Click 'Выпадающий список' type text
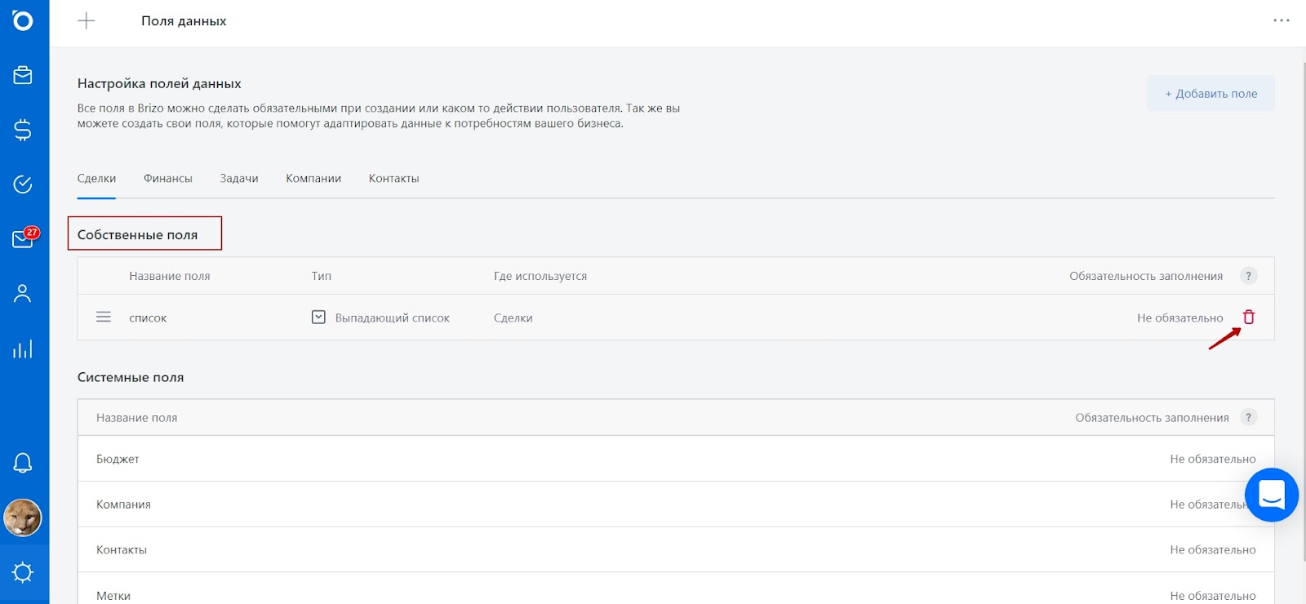1306x604 pixels. tap(393, 318)
